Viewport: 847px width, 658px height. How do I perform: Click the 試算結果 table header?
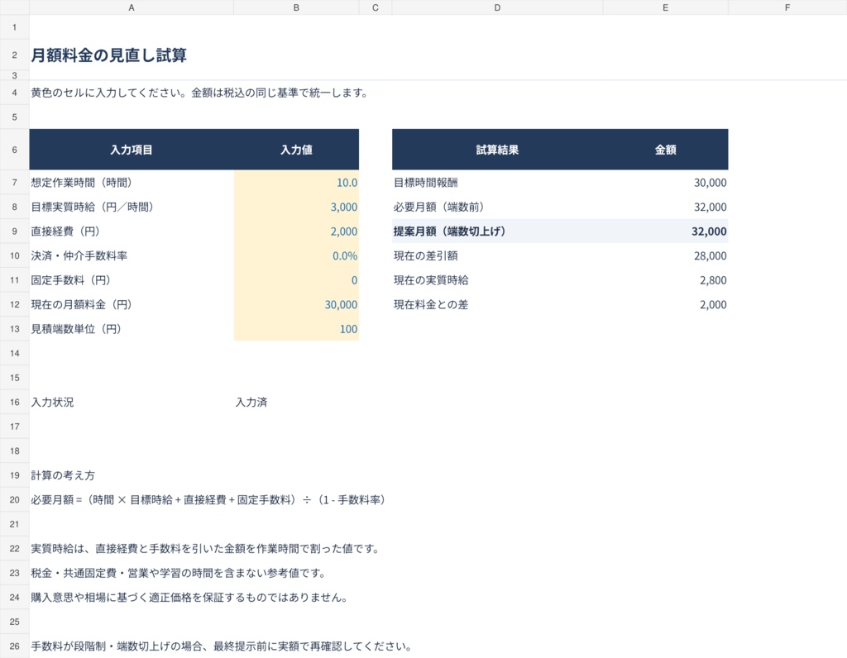pyautogui.click(x=497, y=150)
